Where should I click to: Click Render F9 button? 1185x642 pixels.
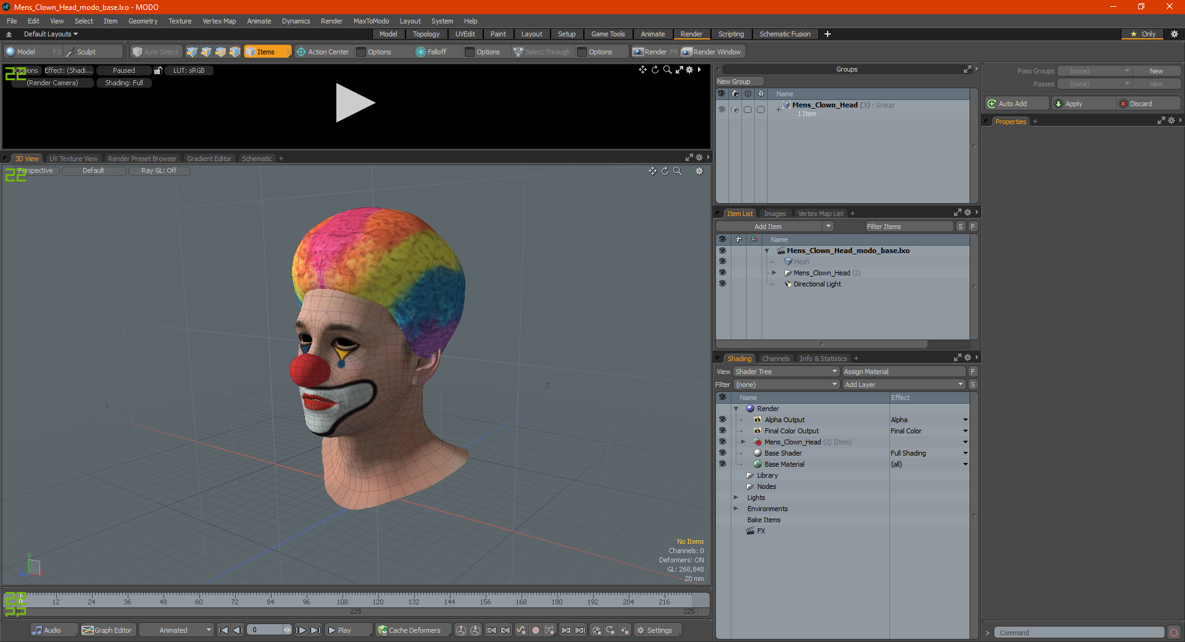[x=654, y=52]
